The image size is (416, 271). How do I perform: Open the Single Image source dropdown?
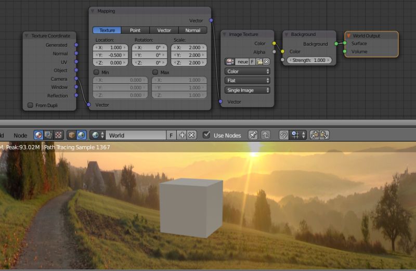pyautogui.click(x=248, y=90)
